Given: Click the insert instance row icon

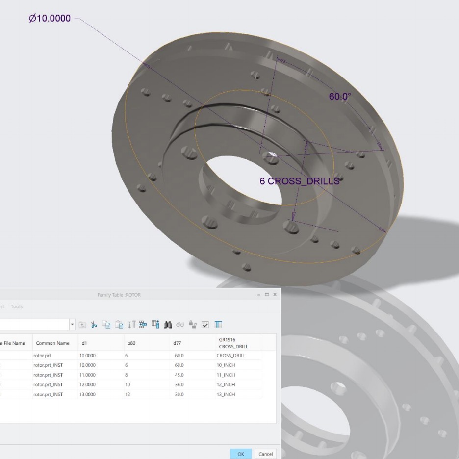Looking at the screenshot, I should coord(143,324).
